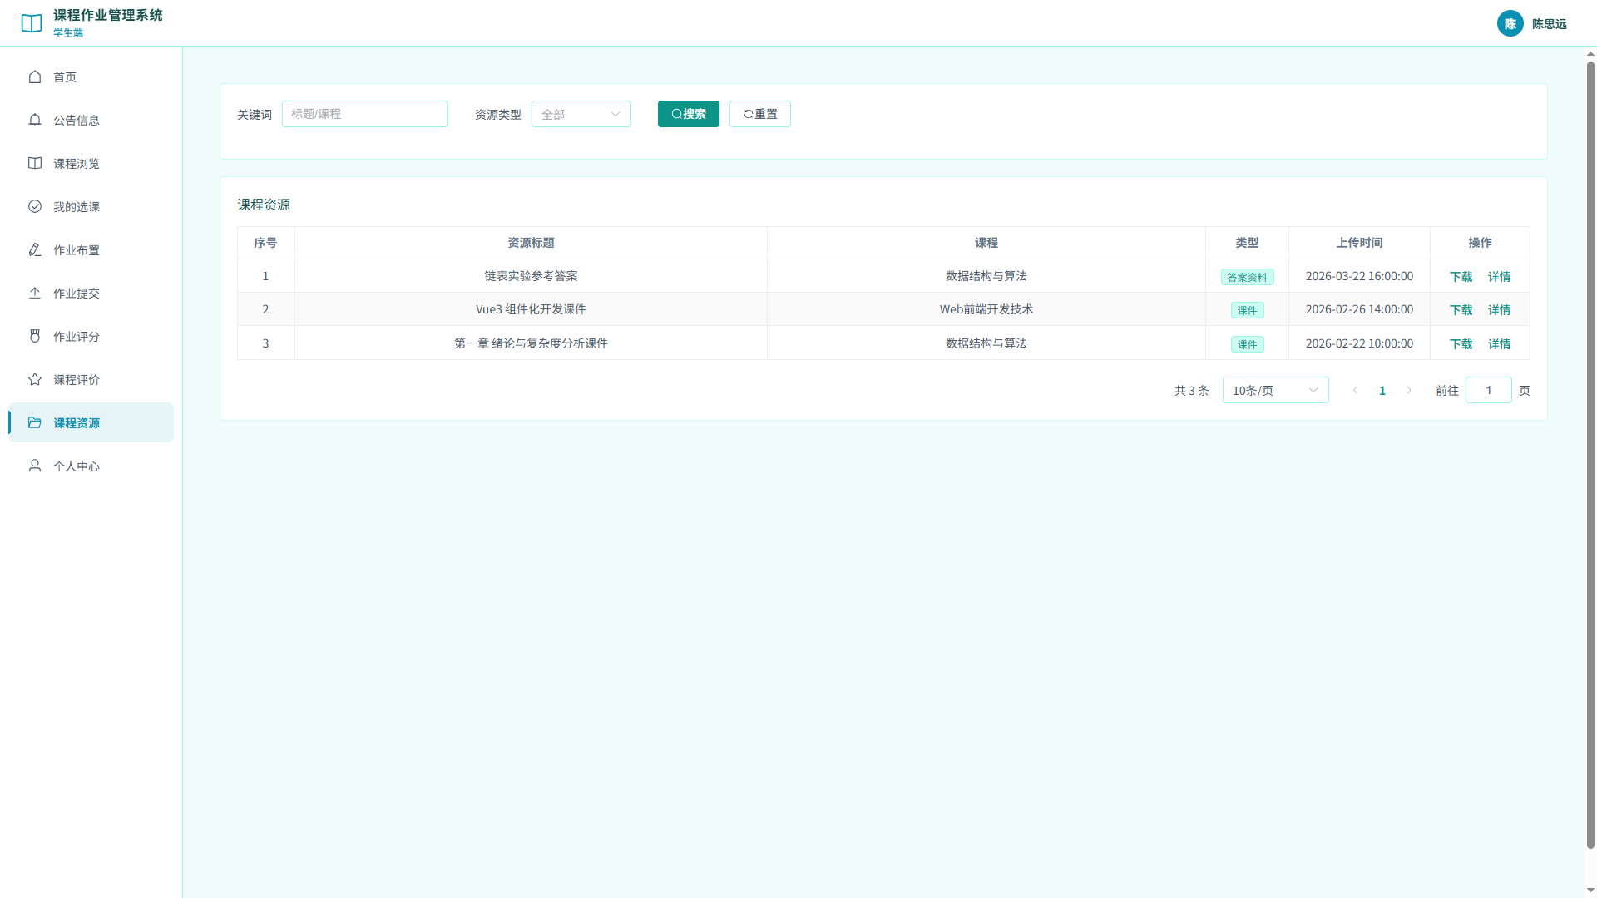Navigate to 作业布置

[91, 249]
